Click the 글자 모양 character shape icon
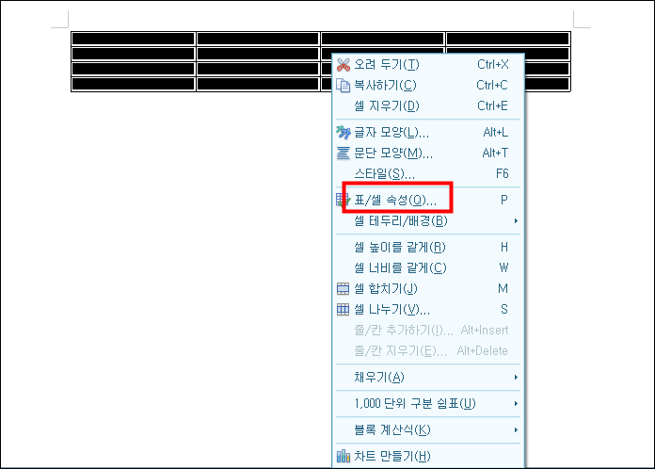Image resolution: width=655 pixels, height=469 pixels. point(343,133)
